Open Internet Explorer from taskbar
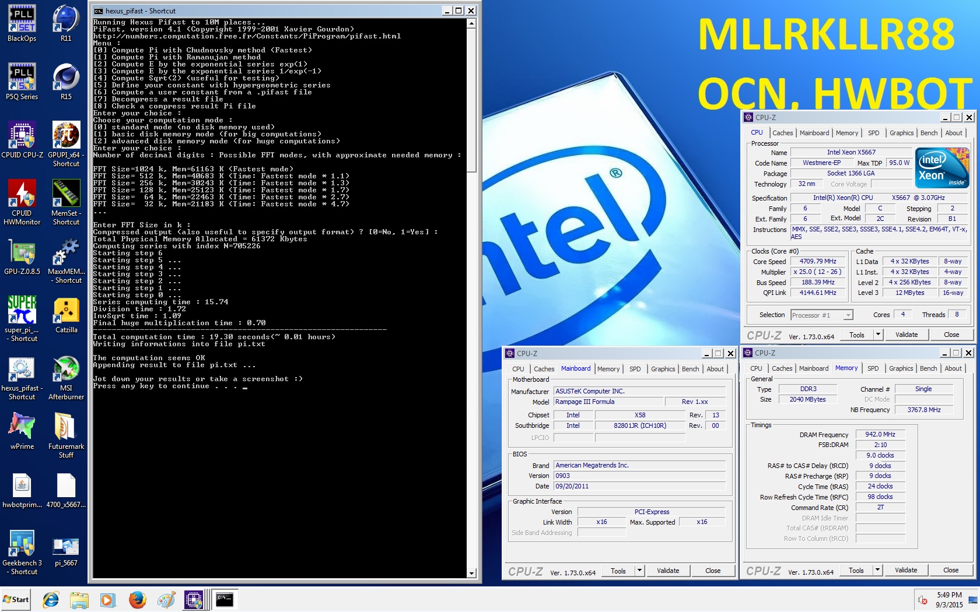The height and width of the screenshot is (612, 980). click(51, 599)
